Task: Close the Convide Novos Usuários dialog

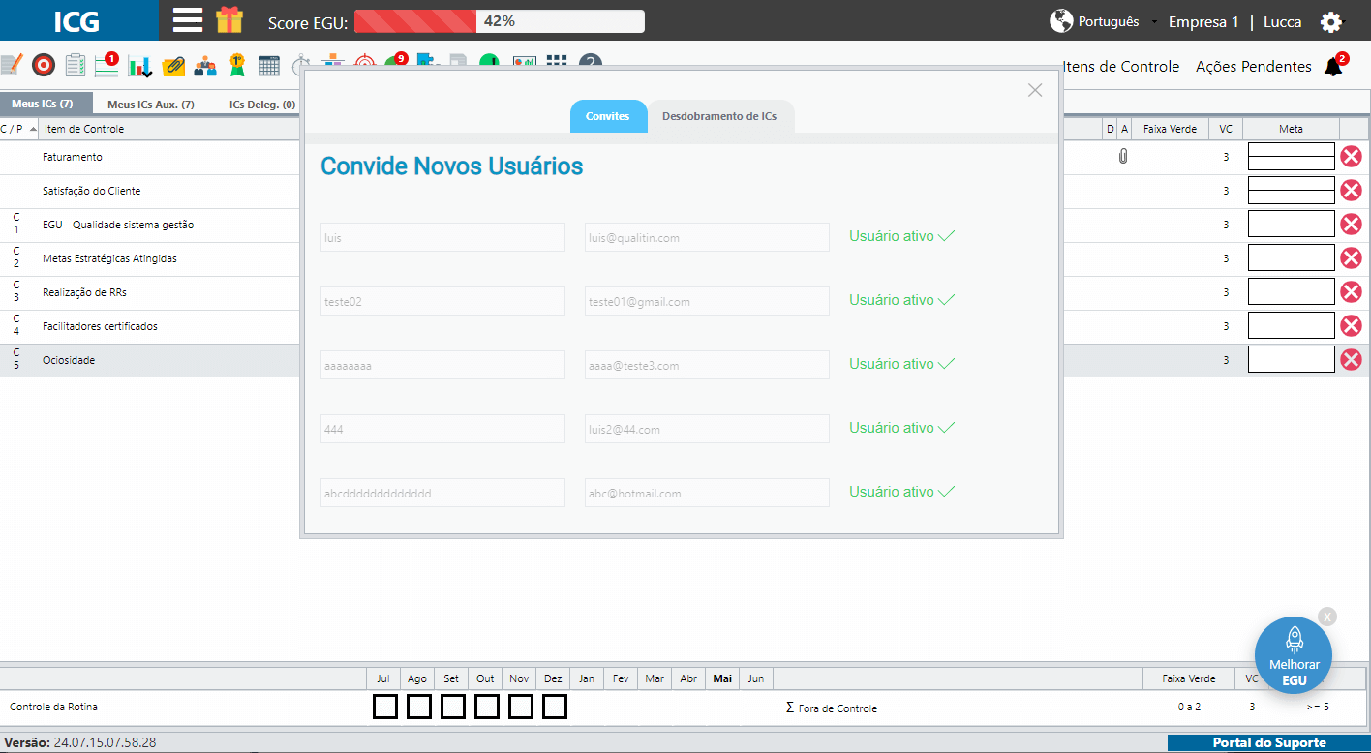Action: point(1035,90)
